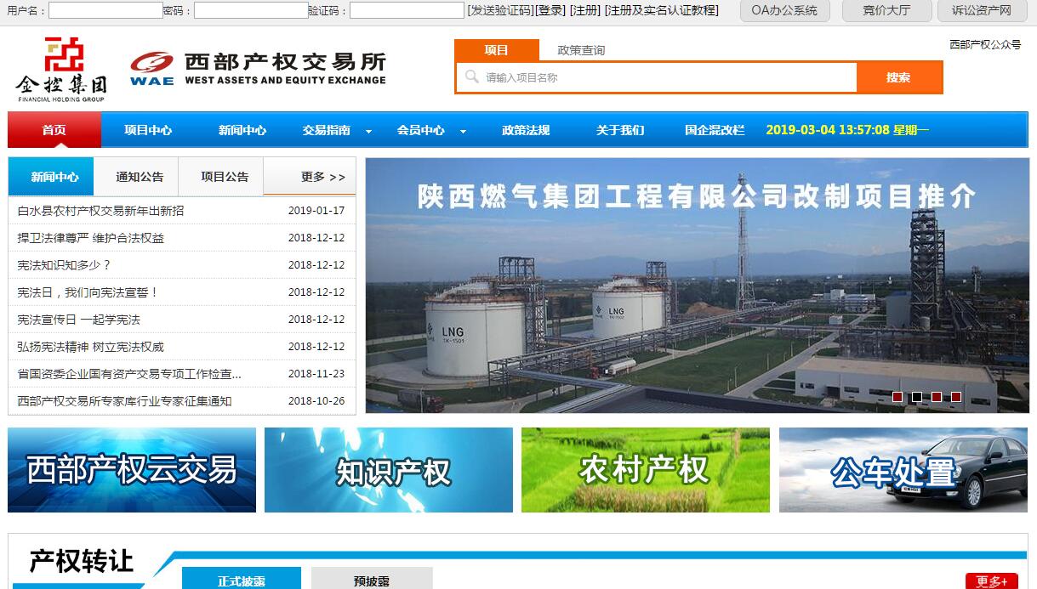
Task: Open the 公车处置 car banner
Action: [903, 470]
